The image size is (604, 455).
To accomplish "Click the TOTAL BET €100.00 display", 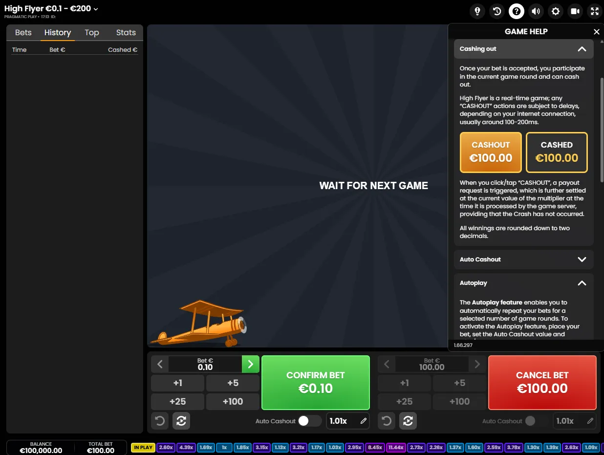I will 101,448.
